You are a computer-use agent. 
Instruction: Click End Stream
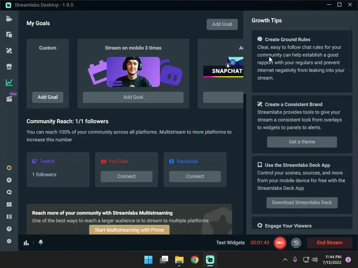329,243
